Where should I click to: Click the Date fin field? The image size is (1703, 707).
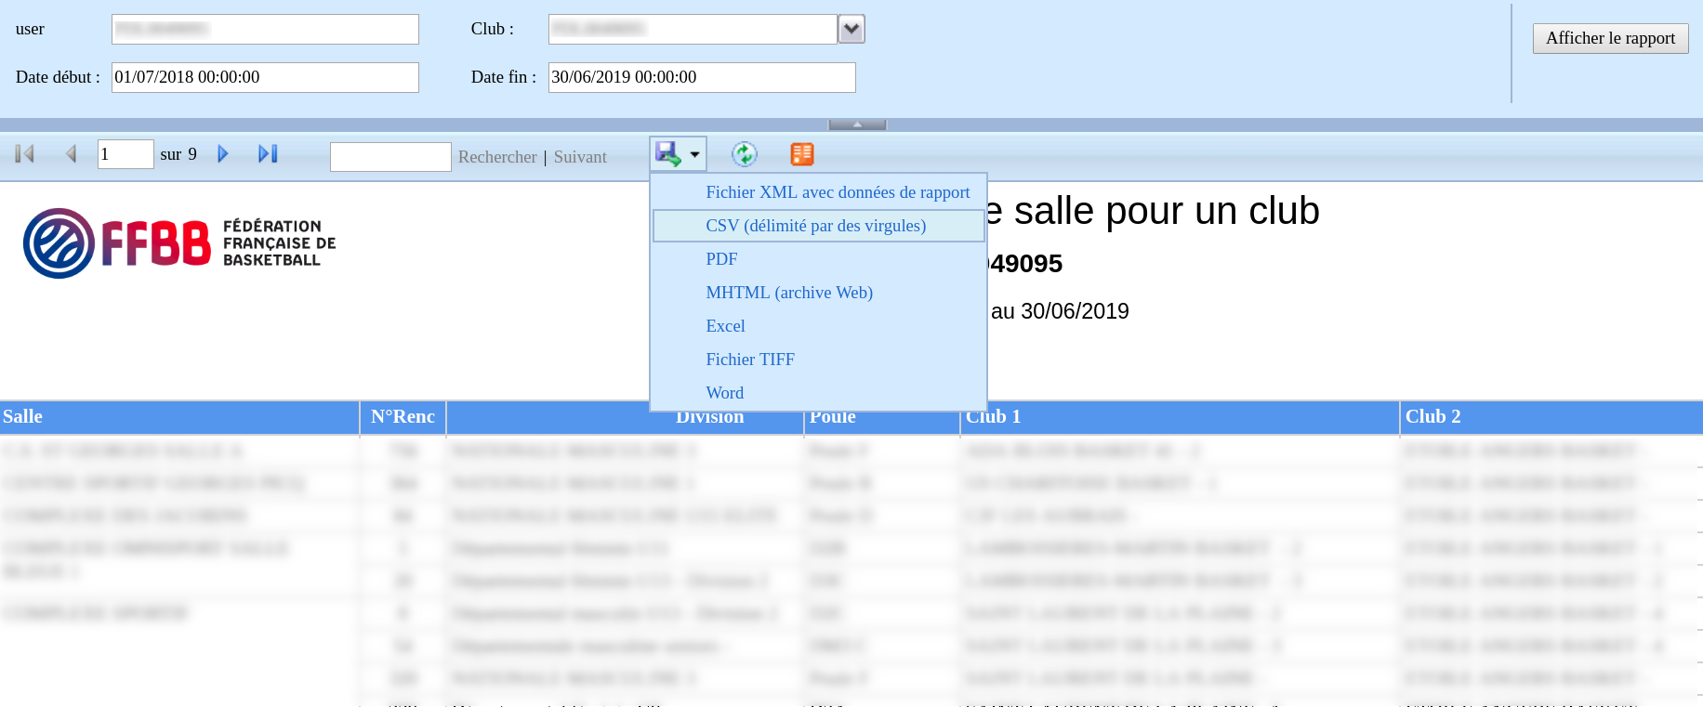tap(702, 77)
